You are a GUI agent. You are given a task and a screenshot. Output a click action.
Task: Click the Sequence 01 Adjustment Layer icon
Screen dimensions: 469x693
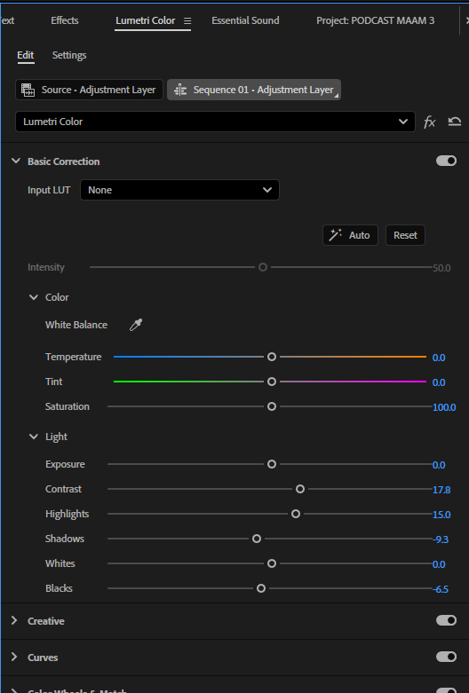click(x=180, y=91)
